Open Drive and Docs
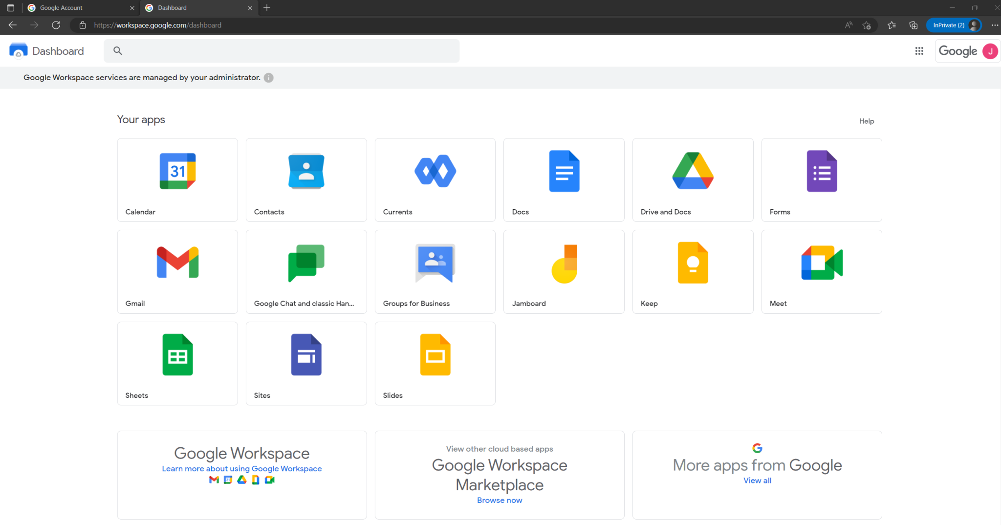The image size is (1001, 525). (693, 179)
